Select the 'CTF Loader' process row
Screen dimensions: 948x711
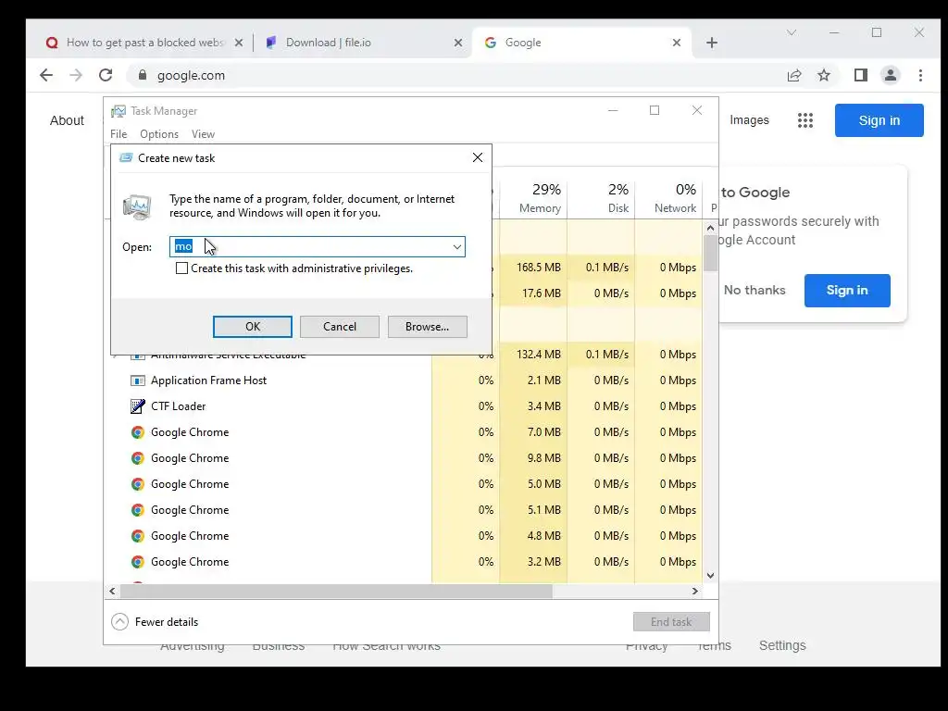pos(404,406)
